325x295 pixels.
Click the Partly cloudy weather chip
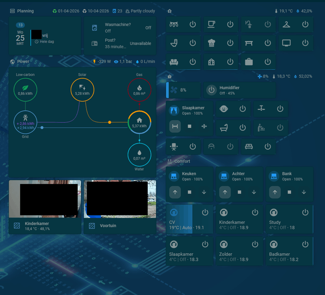140,11
